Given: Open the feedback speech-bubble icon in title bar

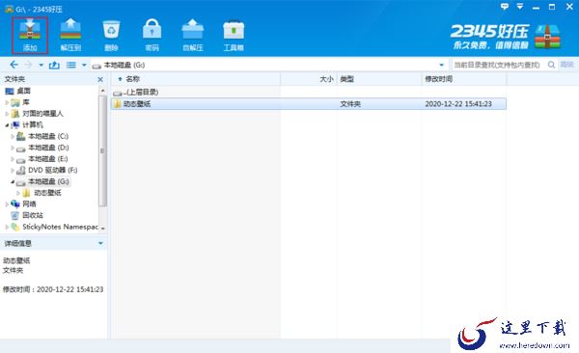Looking at the screenshot, I should click(x=505, y=7).
